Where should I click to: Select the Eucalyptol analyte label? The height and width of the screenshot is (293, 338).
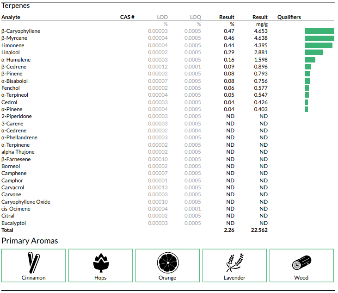point(13,223)
